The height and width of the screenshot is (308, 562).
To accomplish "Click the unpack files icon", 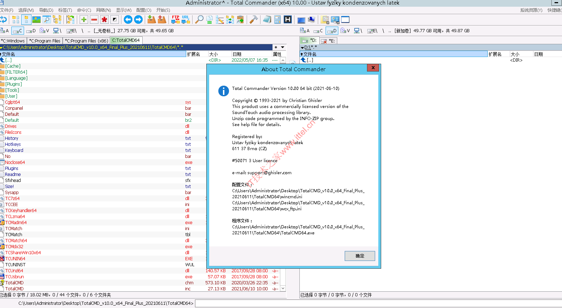I will 162,19.
